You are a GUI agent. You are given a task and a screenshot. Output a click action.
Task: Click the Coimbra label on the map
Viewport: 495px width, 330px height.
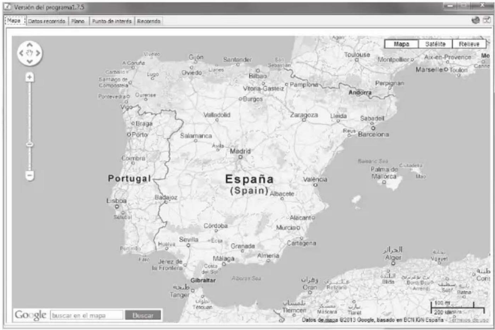(133, 158)
